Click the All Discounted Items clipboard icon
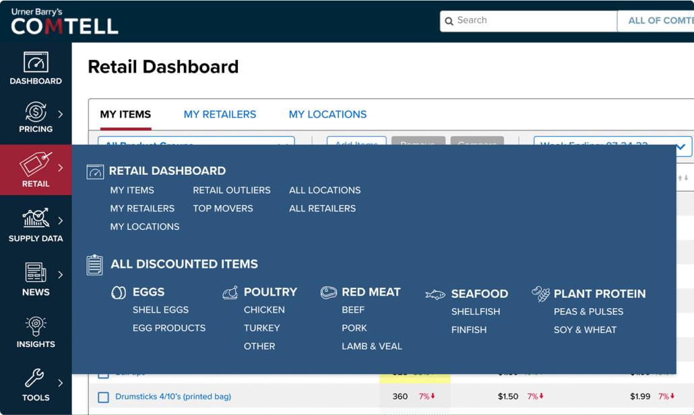Screen dimensions: 694x415 (95, 265)
